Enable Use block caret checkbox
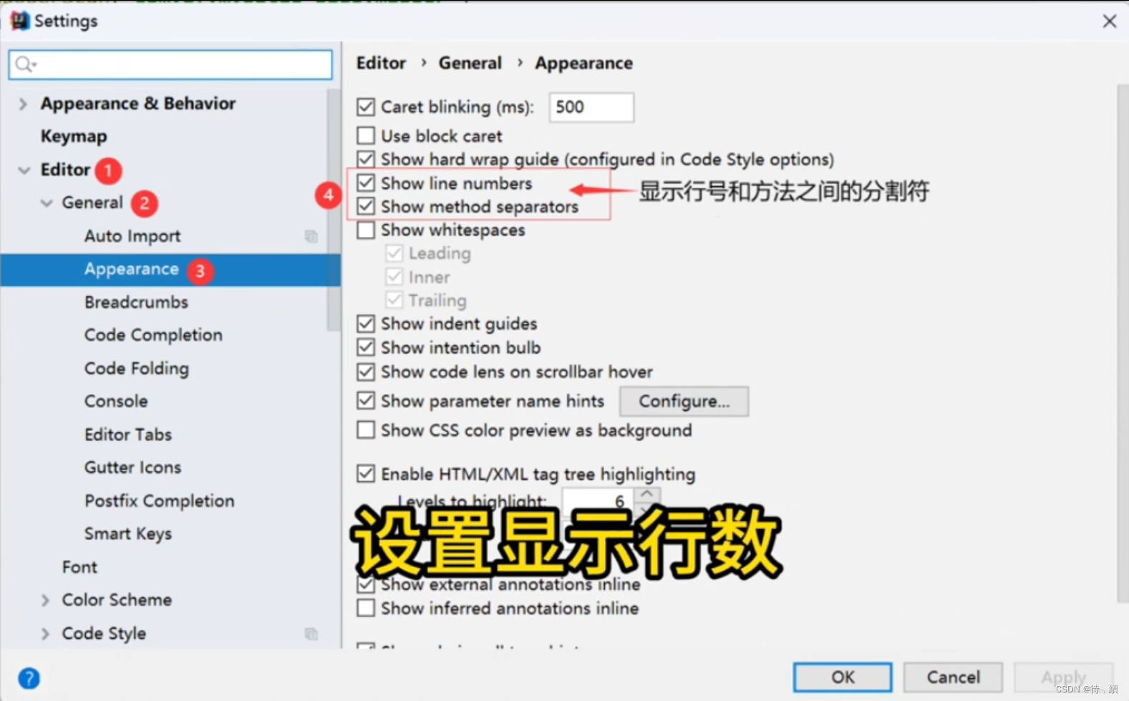The width and height of the screenshot is (1129, 701). click(x=366, y=135)
